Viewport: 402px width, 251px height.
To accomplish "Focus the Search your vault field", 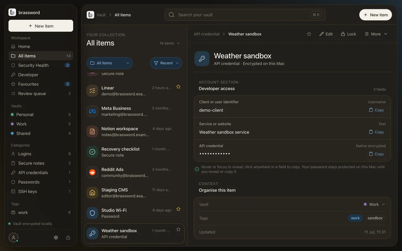I will [245, 15].
